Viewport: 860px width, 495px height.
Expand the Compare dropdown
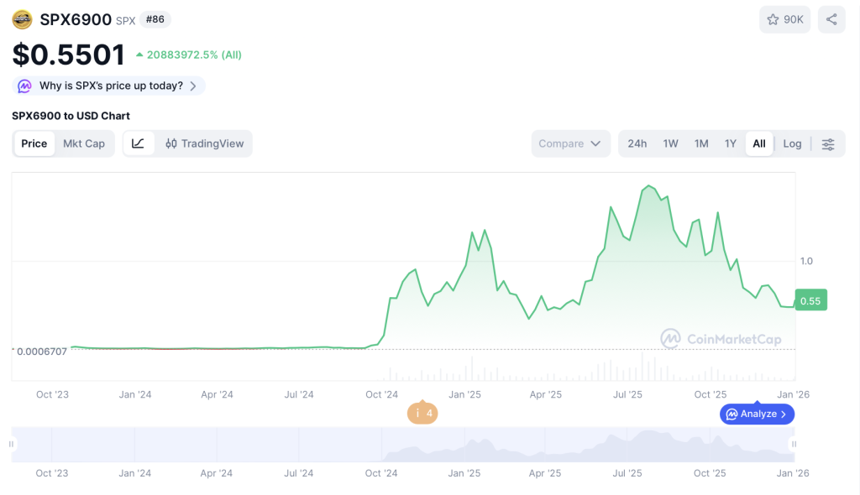[x=570, y=143]
